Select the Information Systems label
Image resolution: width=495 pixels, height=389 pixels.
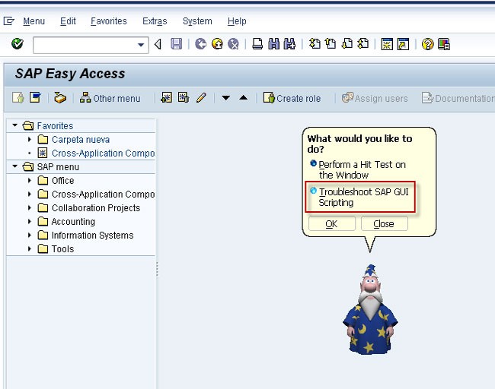click(92, 236)
